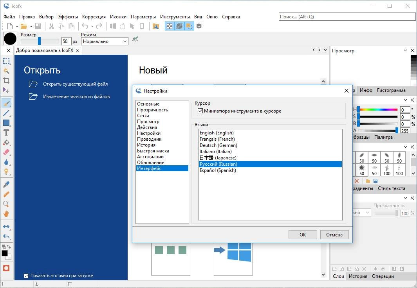
Task: Open the Эффекты menu
Action: click(x=68, y=17)
